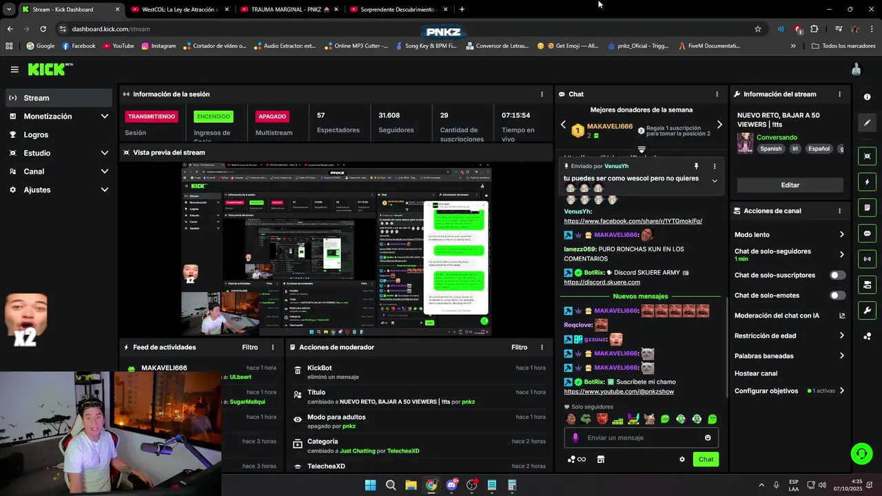Open Acciones de canal three-dot menu

pos(839,211)
